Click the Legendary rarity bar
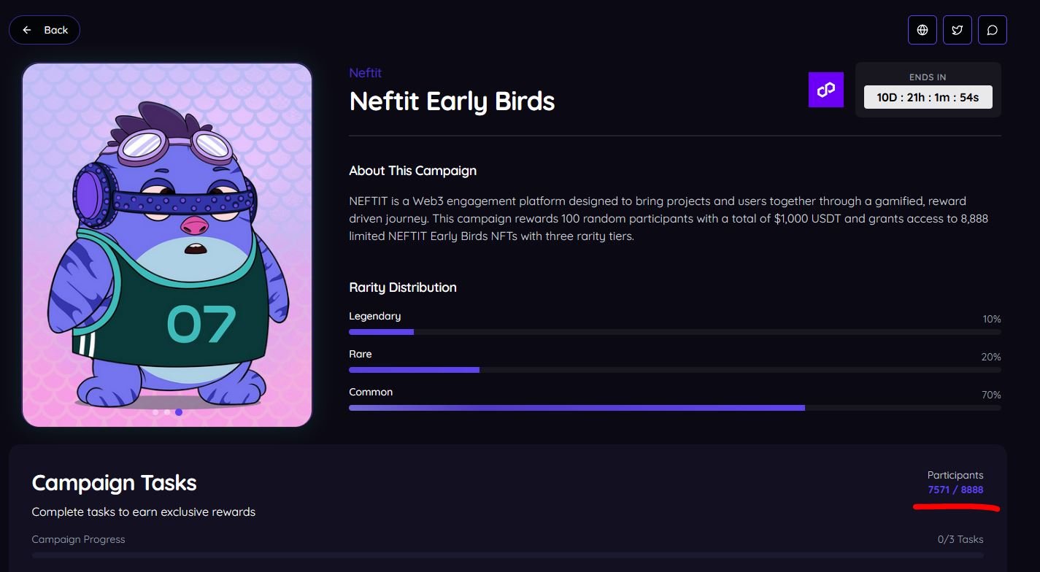Image resolution: width=1040 pixels, height=572 pixels. pyautogui.click(x=674, y=332)
